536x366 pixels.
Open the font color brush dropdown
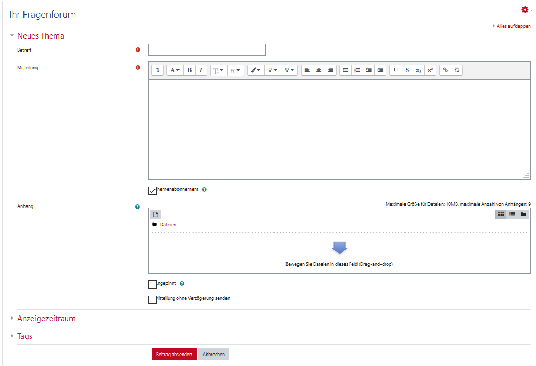[x=255, y=70]
